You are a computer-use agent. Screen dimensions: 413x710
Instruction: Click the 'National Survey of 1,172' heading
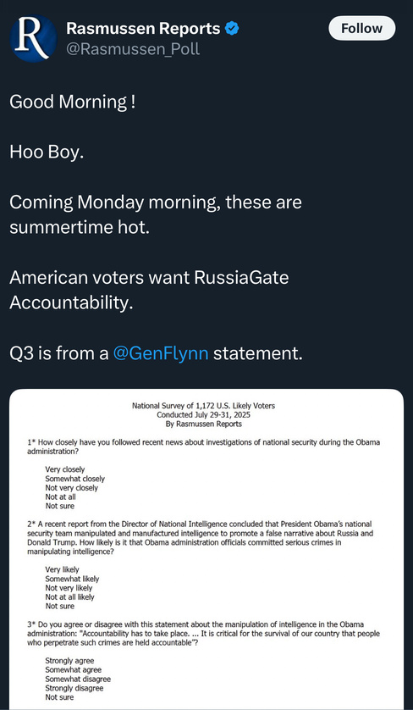[204, 406]
